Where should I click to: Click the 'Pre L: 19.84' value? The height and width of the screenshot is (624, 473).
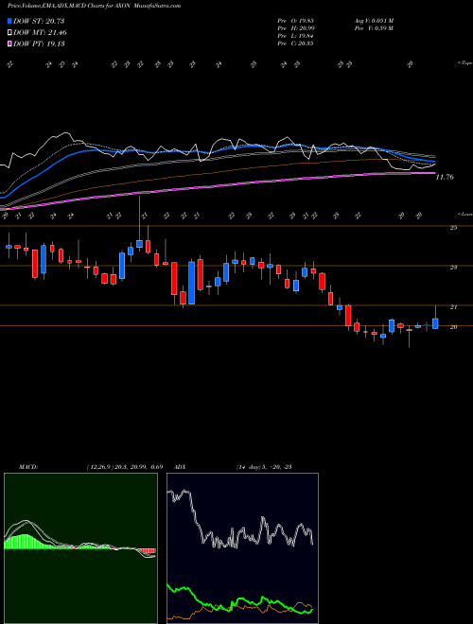point(296,36)
